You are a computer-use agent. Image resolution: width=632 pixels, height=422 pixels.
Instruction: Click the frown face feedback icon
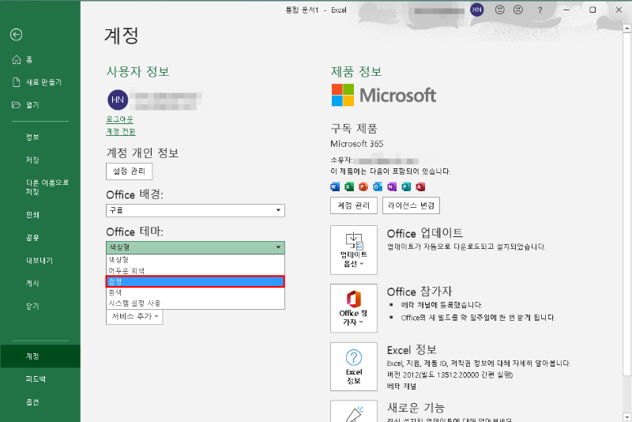pyautogui.click(x=518, y=9)
